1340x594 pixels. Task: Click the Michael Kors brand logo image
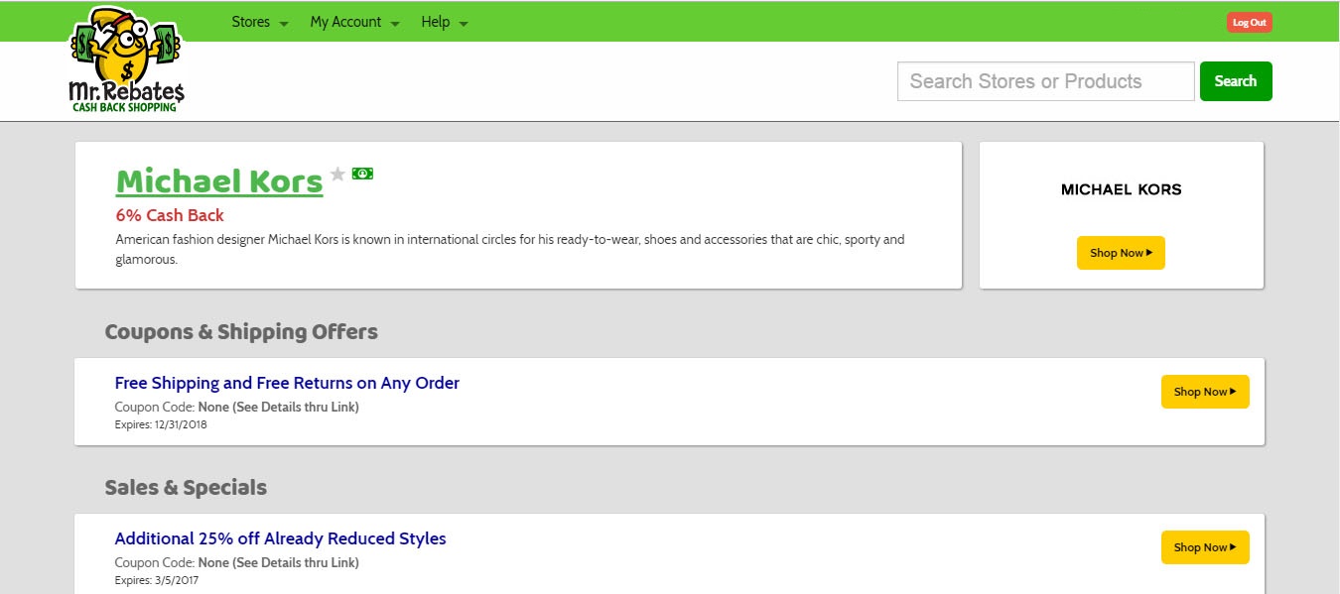1121,189
